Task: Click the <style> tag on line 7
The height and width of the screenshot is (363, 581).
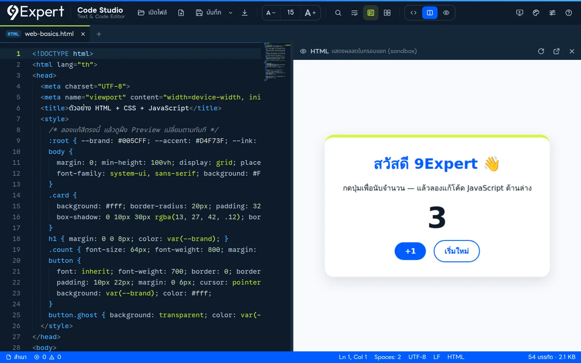Action: 54,119
